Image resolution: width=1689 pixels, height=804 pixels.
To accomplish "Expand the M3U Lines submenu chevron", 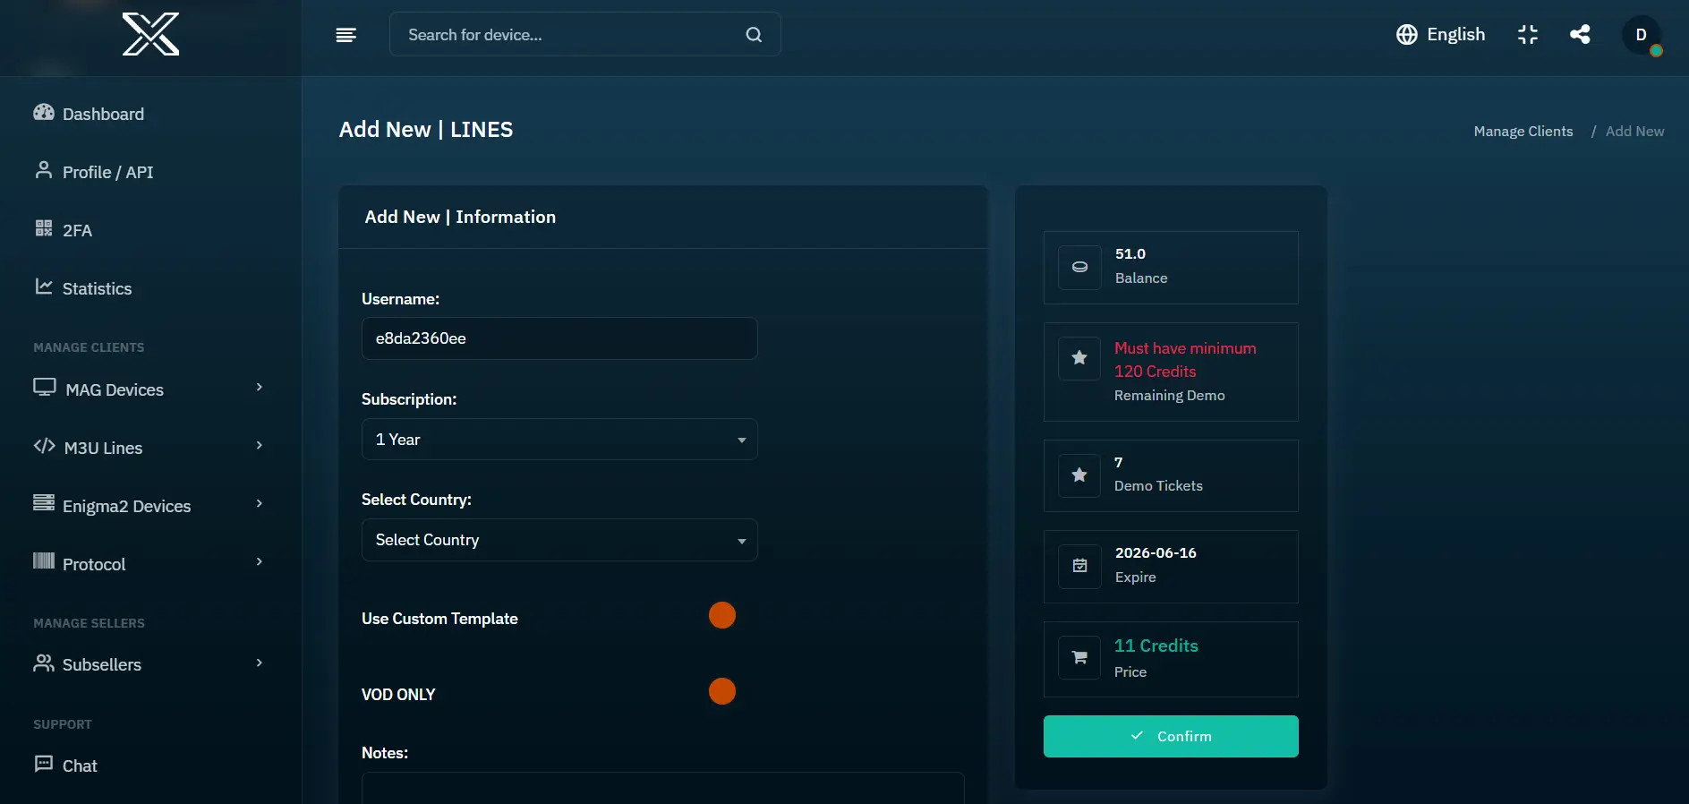I will (x=260, y=446).
